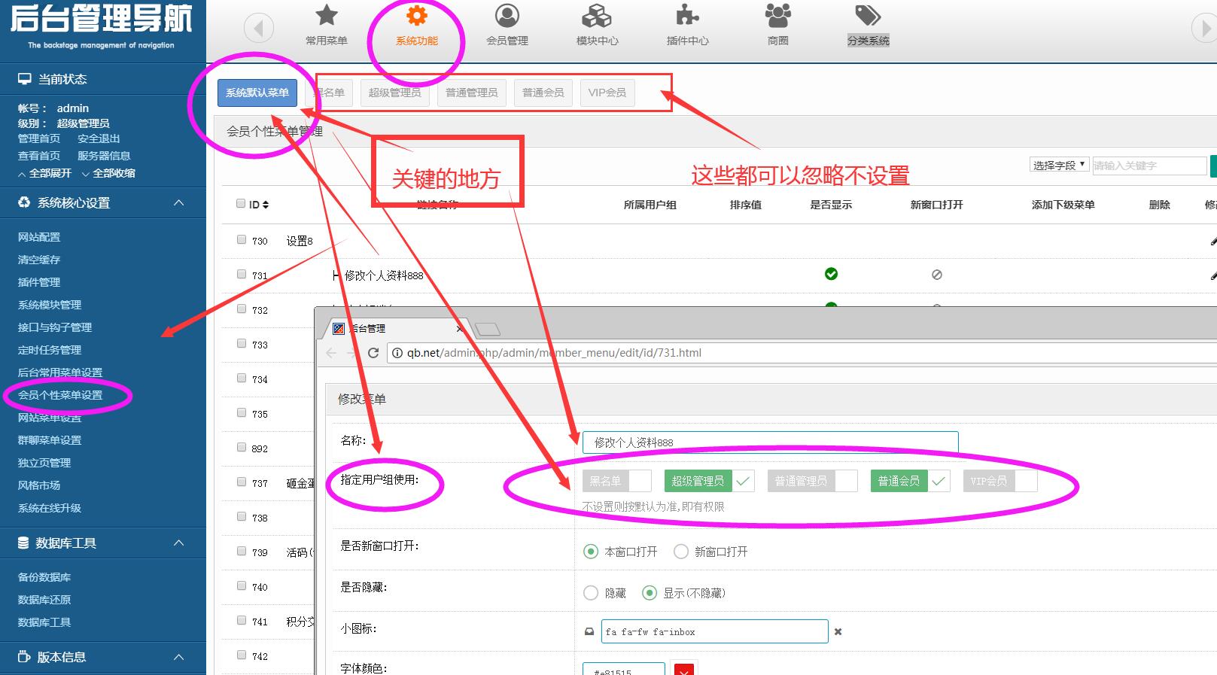This screenshot has width=1217, height=675.
Task: Collapse the 系统核心设置 sidebar section
Action: (x=178, y=202)
